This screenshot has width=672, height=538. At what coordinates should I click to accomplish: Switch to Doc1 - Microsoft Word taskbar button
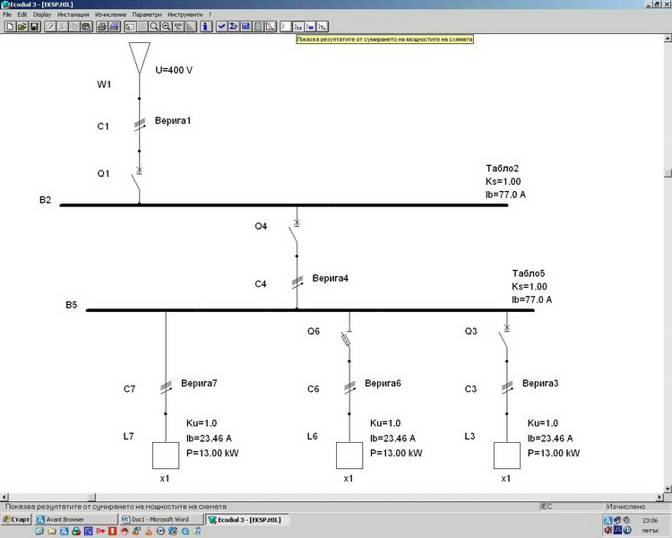click(159, 519)
